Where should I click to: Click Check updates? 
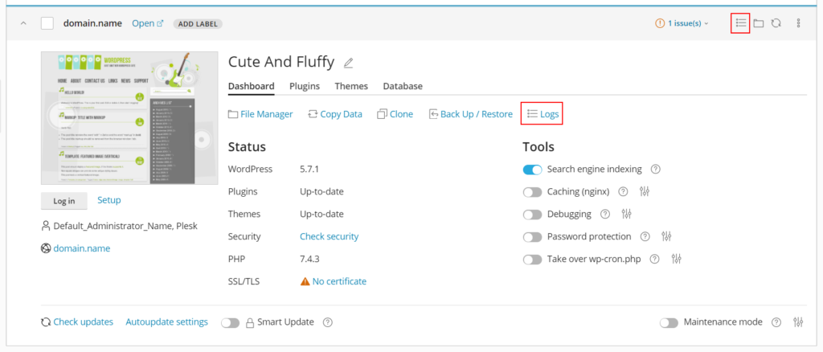(77, 322)
